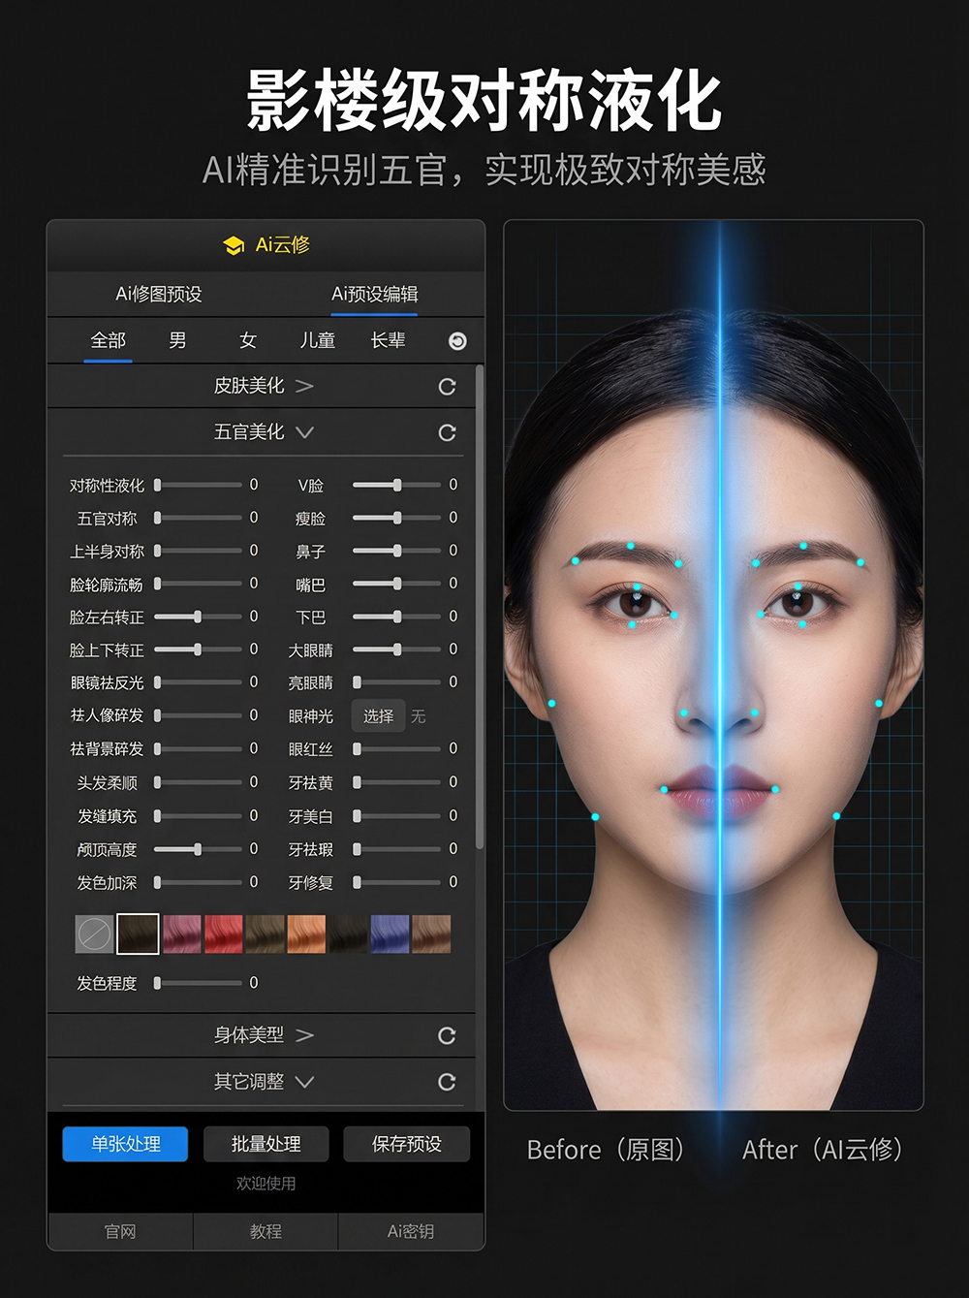The width and height of the screenshot is (969, 1298).
Task: Click the 批量处理 button
Action: pos(266,1144)
